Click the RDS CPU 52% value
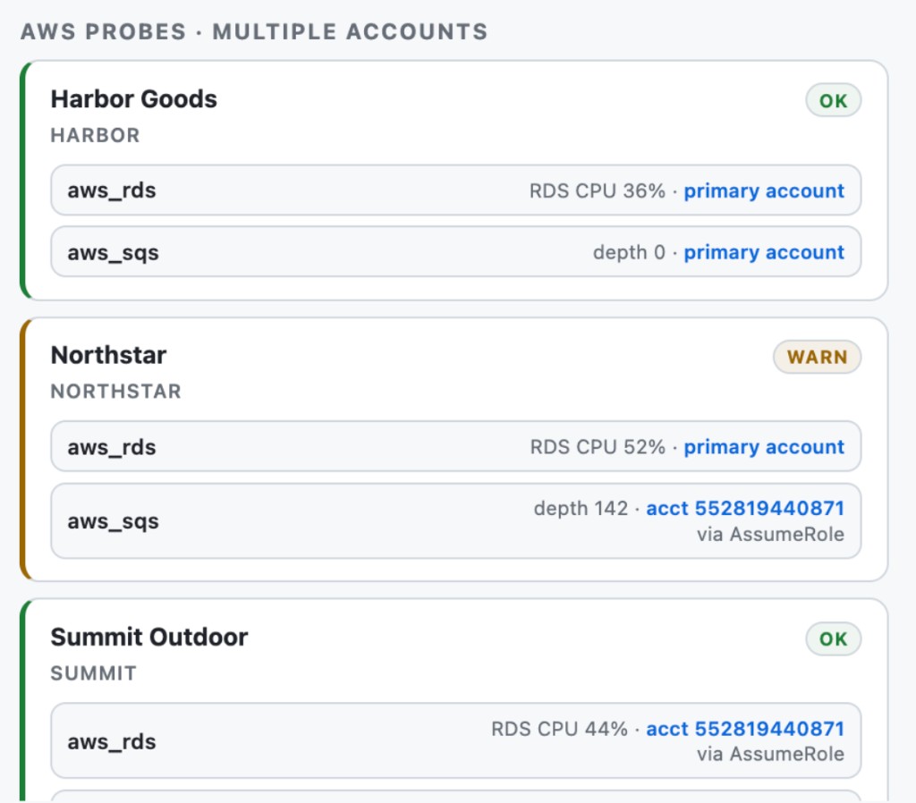Viewport: 916px width, 803px height. coord(597,447)
